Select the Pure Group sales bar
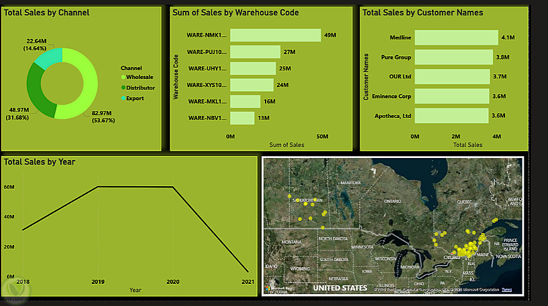548x306 pixels. click(454, 57)
